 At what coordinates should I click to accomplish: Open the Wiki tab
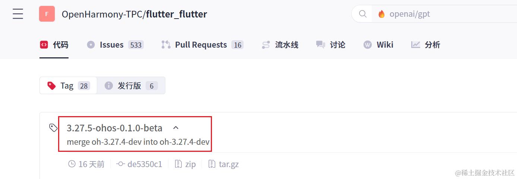378,45
